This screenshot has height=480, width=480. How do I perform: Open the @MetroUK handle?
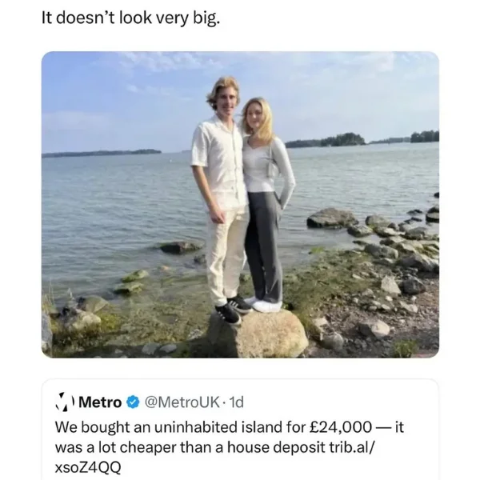click(182, 402)
